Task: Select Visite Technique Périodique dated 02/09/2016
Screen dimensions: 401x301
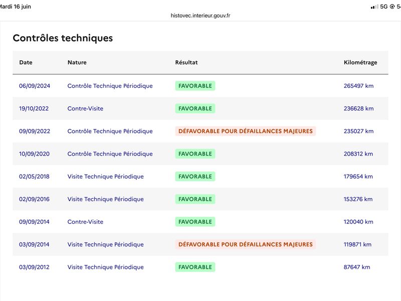Action: tap(106, 199)
